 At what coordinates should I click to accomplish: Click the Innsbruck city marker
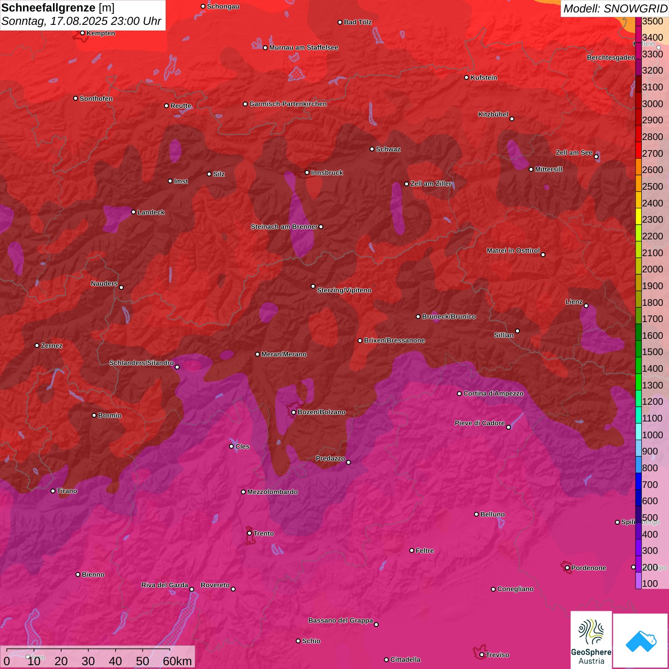(x=307, y=173)
